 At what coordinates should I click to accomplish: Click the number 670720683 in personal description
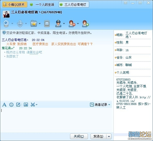123,80
